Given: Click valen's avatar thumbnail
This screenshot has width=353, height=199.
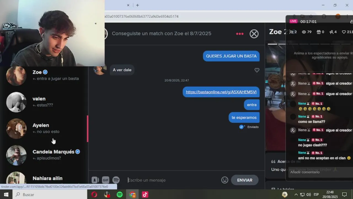Looking at the screenshot, I should (16, 102).
